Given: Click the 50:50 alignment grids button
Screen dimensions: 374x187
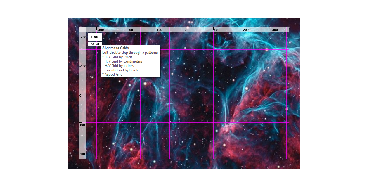Looking at the screenshot, I should 95,44.
